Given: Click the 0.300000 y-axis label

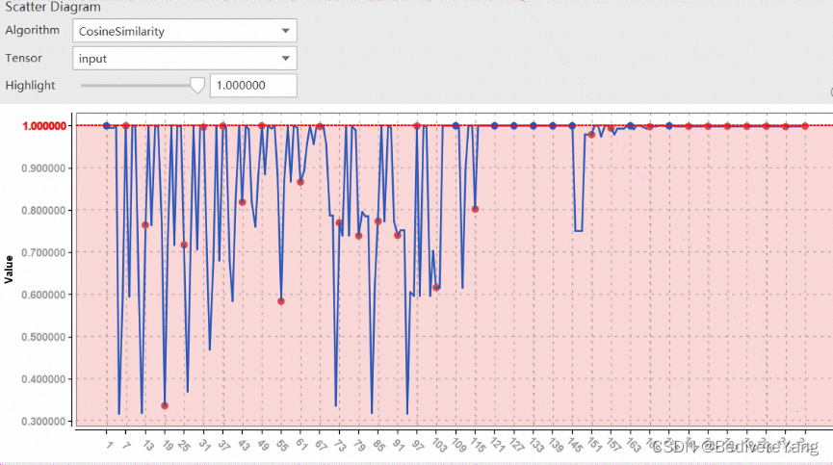Looking at the screenshot, I should tap(43, 422).
